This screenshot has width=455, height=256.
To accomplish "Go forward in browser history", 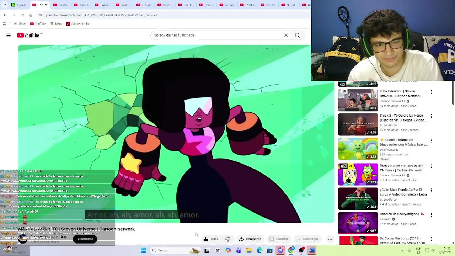I will [x=14, y=15].
